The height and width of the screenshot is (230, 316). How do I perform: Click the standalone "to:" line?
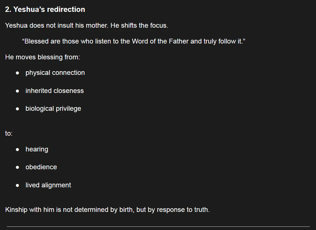coord(9,133)
